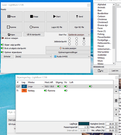The width and height of the screenshot is (121, 135).
Task: Home the laser with the Hjem button
Action: [x=12, y=35]
